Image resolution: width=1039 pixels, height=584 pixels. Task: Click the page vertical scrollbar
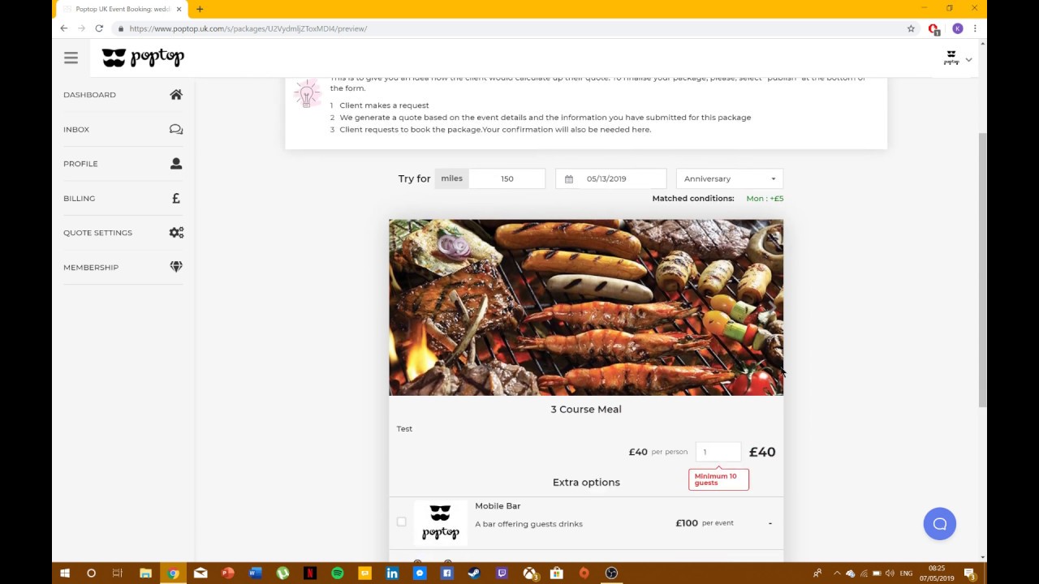pyautogui.click(x=982, y=269)
